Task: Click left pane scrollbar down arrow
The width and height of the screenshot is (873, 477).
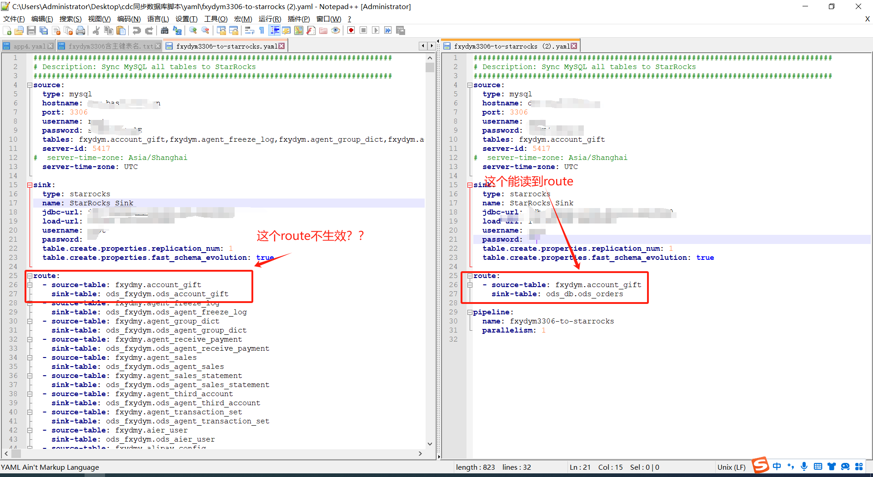Action: (x=430, y=444)
